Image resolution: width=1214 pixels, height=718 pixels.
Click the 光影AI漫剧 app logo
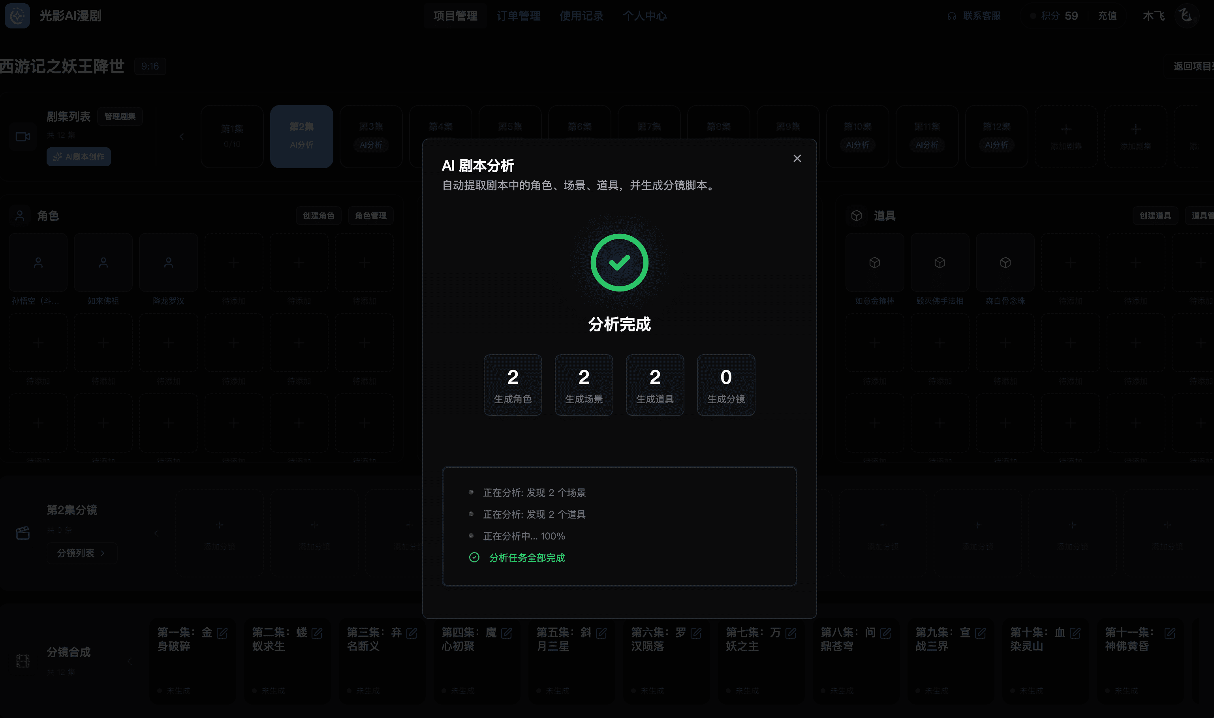(17, 16)
